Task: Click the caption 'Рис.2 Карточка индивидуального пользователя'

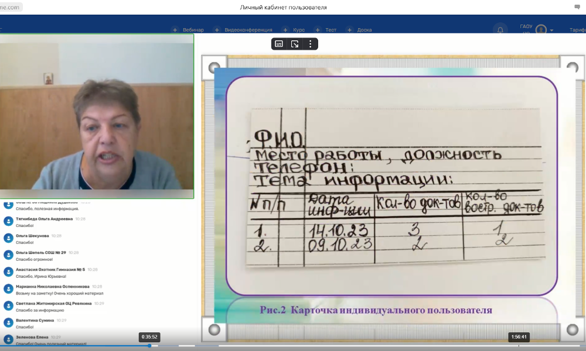Action: coord(376,310)
